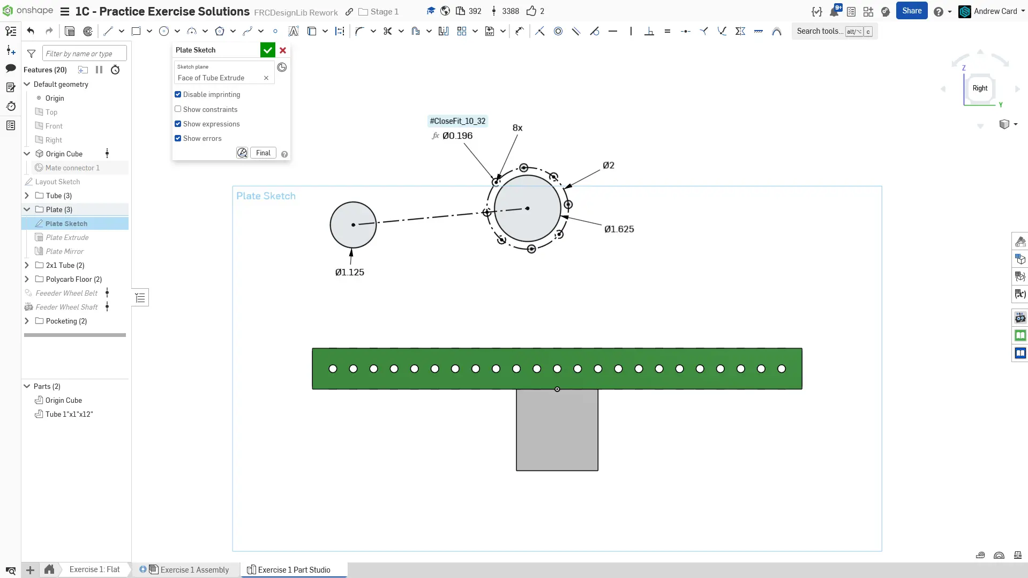Open the Exercise 1: Flat tab
1028x578 pixels.
coord(94,569)
